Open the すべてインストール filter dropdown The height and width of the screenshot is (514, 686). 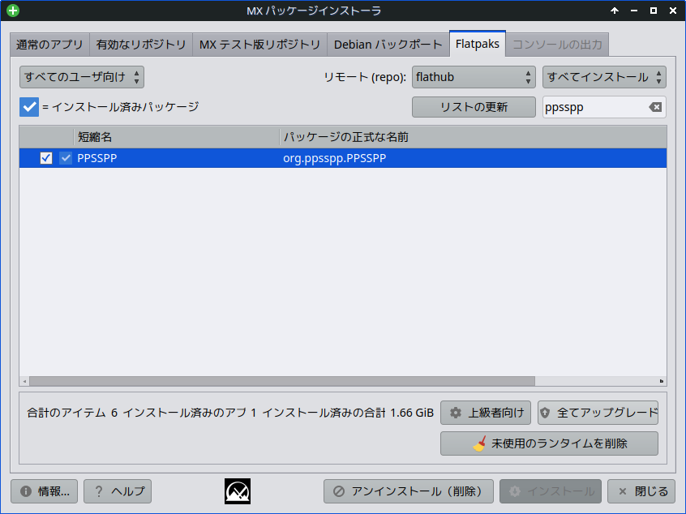point(604,77)
